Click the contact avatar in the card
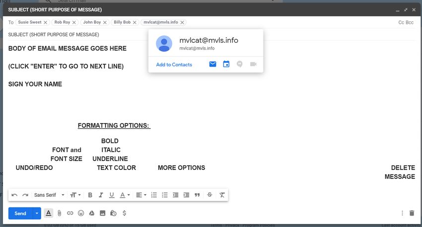Viewport: 422px width, 227px height. click(x=164, y=43)
